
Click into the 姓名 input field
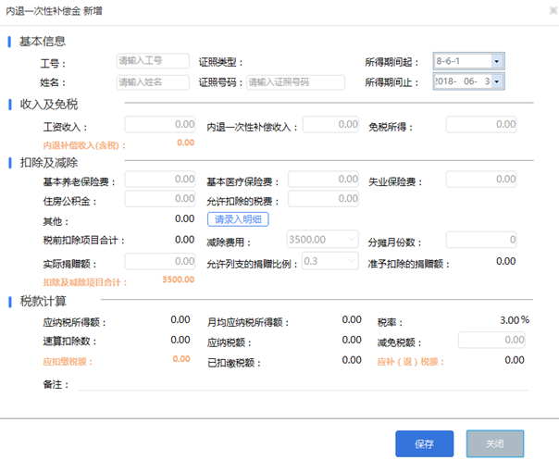pos(152,82)
